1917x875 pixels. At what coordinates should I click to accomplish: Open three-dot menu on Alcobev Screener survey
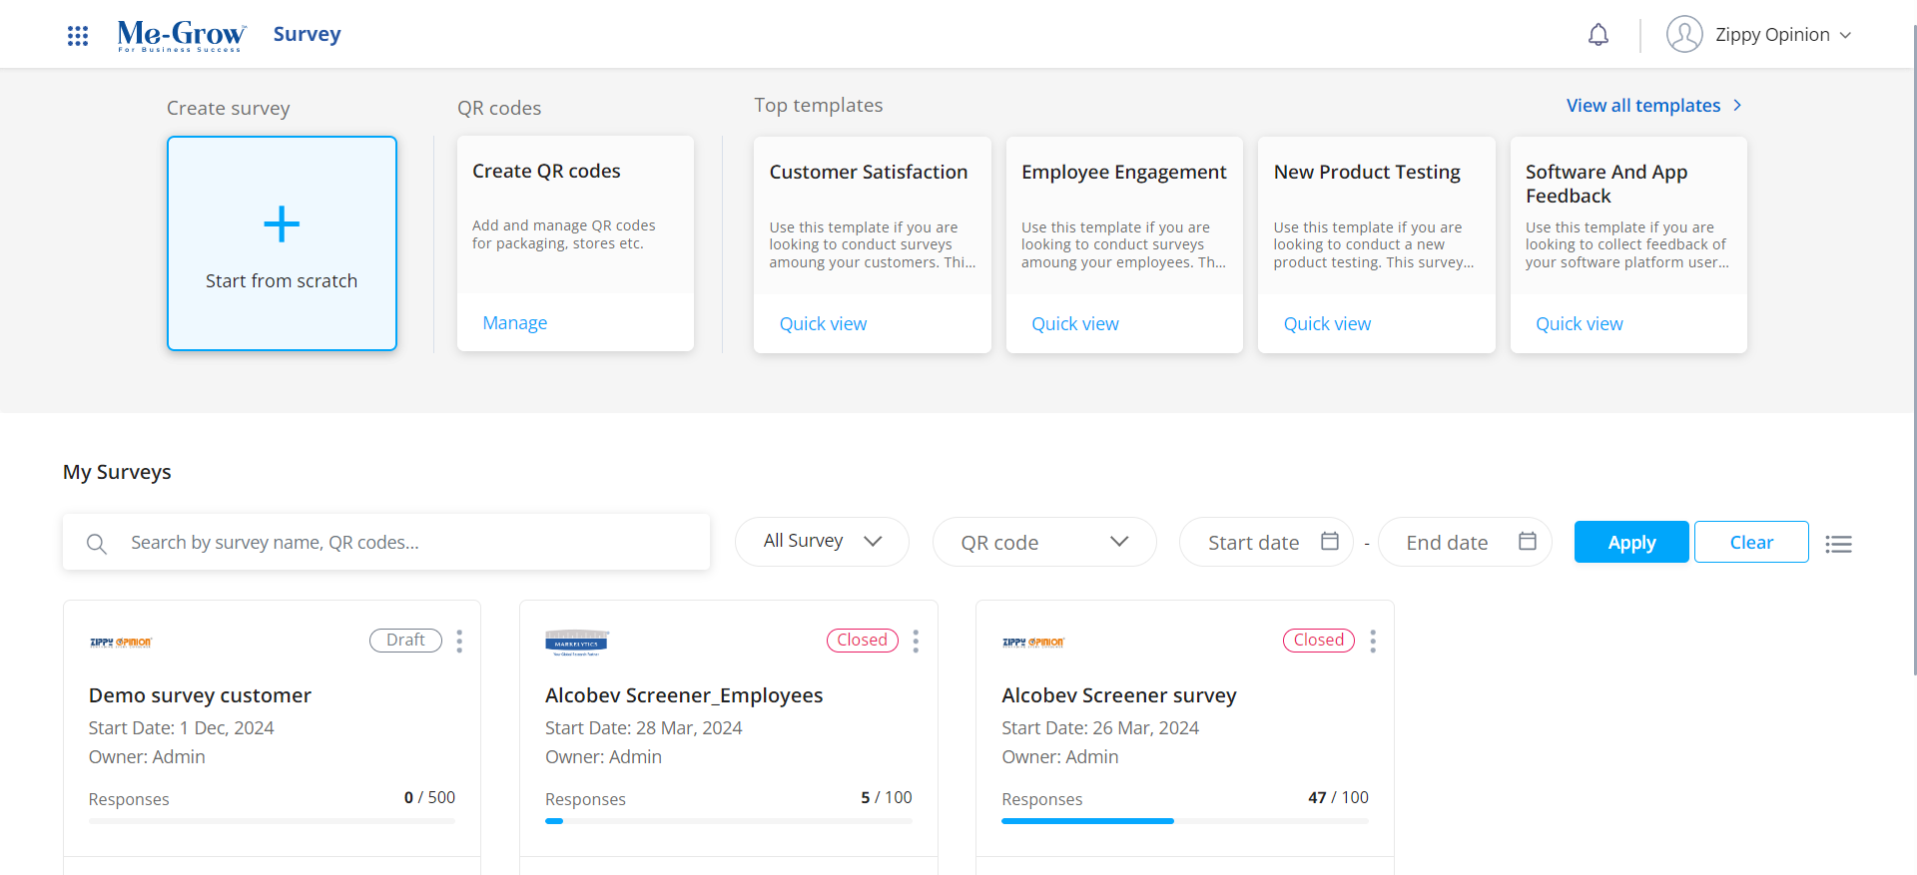point(1373,641)
